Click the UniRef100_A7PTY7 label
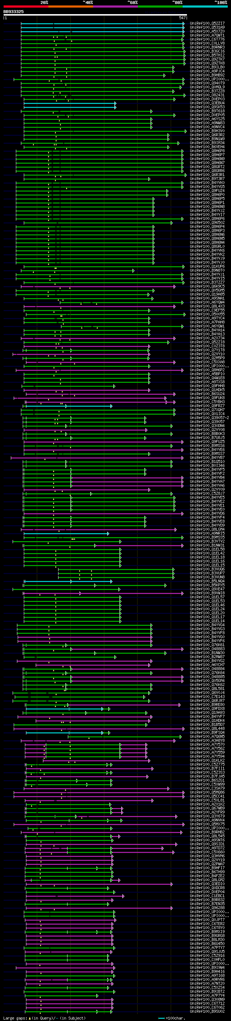Image resolution: width=231 pixels, height=1021 pixels. coord(207,948)
